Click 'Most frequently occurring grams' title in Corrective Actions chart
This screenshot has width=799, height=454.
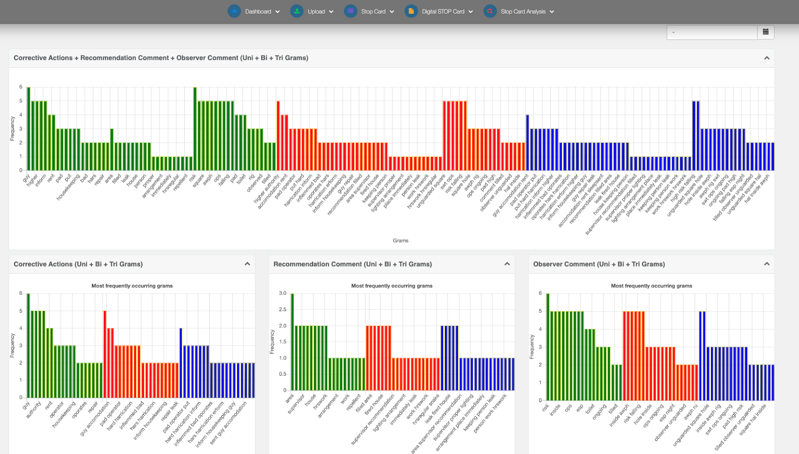pyautogui.click(x=132, y=286)
